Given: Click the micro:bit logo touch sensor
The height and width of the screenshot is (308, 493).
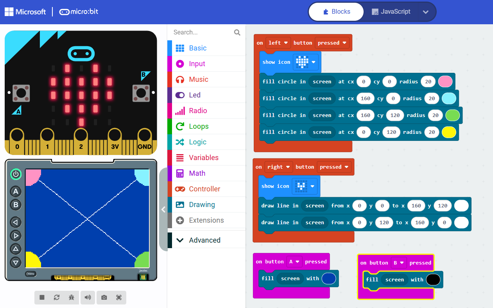Looking at the screenshot, I should 81,54.
